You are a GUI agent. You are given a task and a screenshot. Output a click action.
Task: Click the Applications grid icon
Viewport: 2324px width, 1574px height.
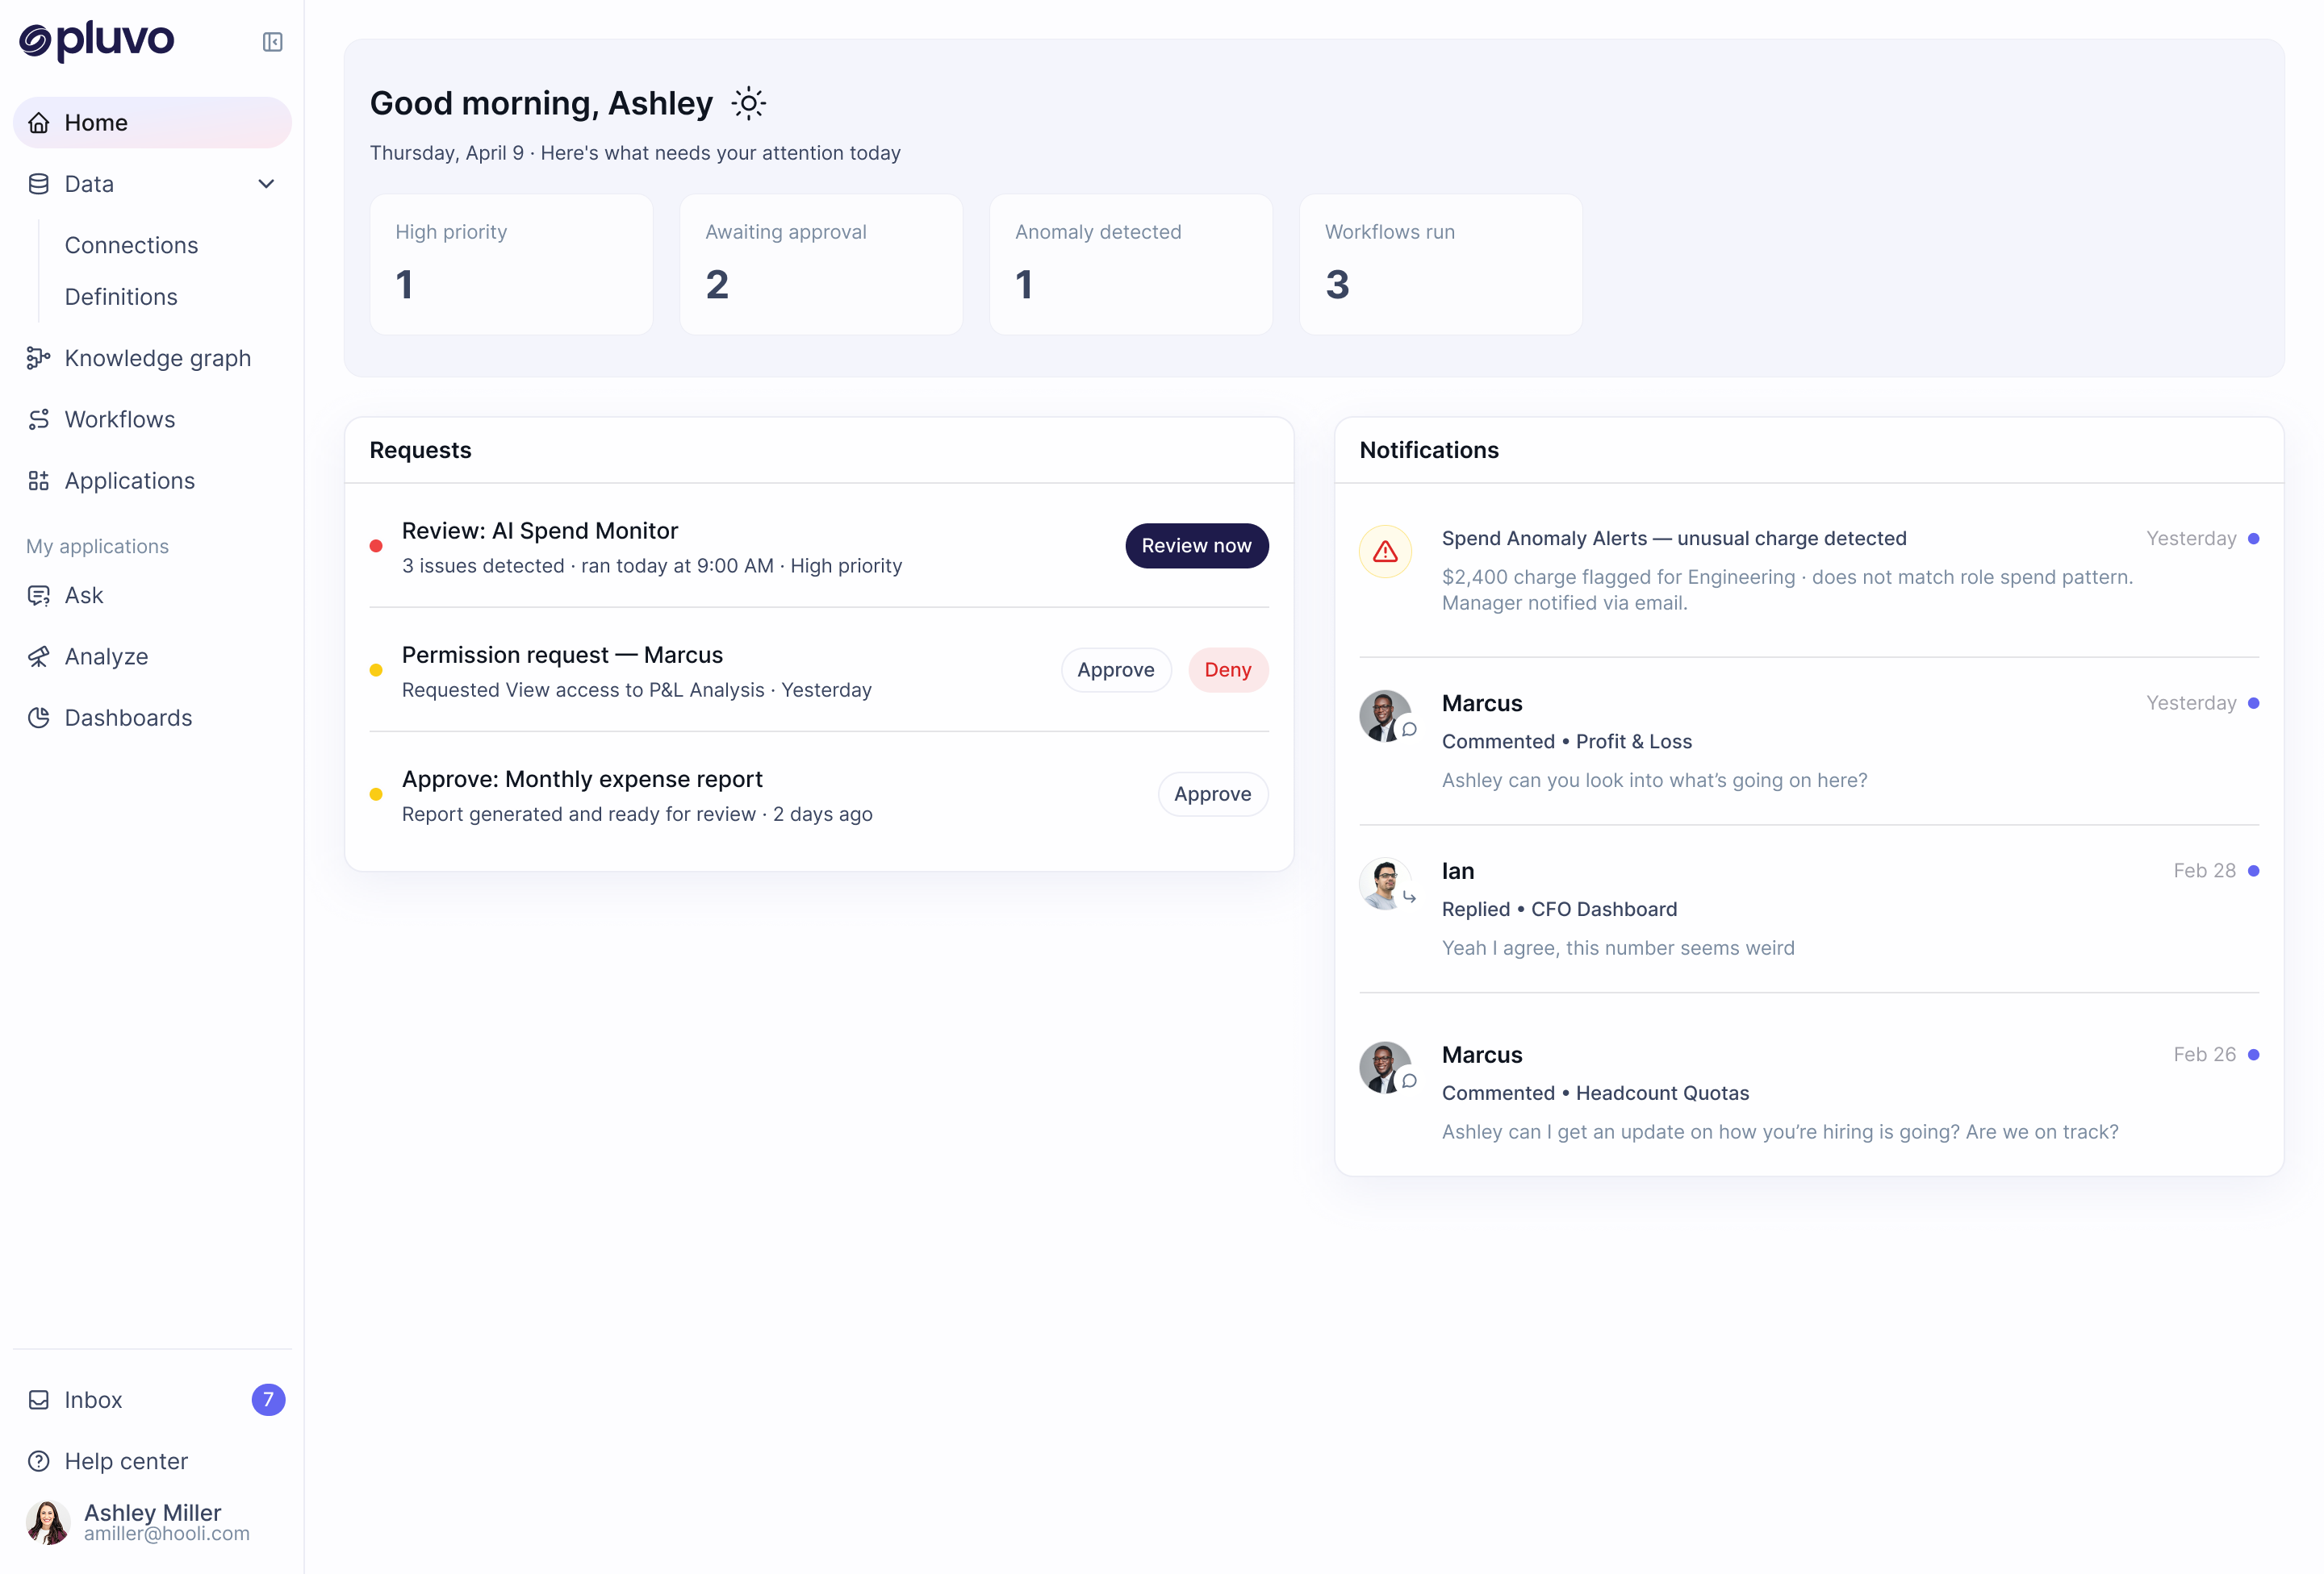[x=38, y=481]
